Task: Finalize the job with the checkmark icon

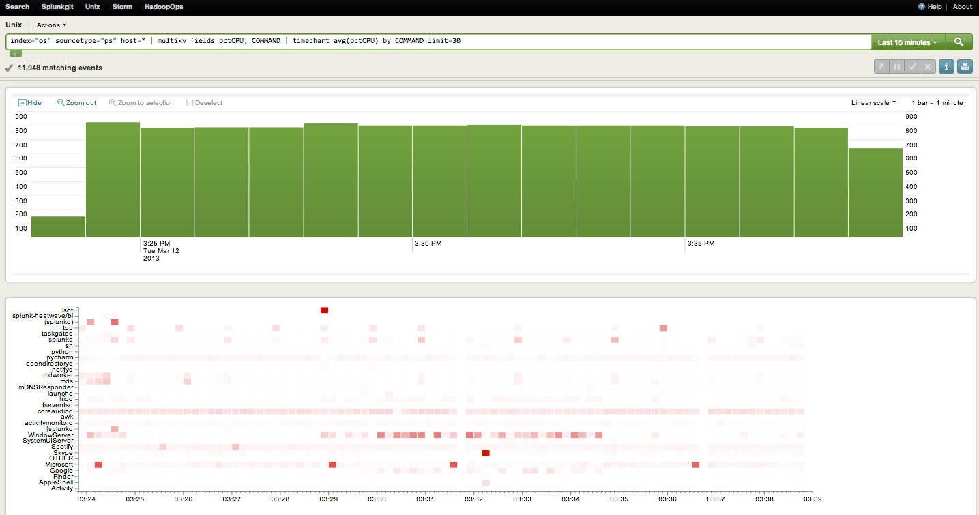Action: pyautogui.click(x=914, y=66)
